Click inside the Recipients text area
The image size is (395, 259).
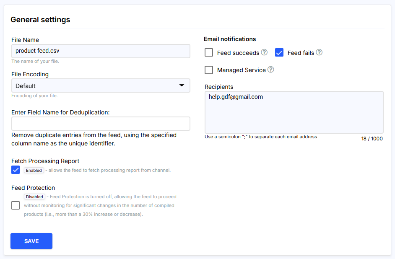point(294,112)
